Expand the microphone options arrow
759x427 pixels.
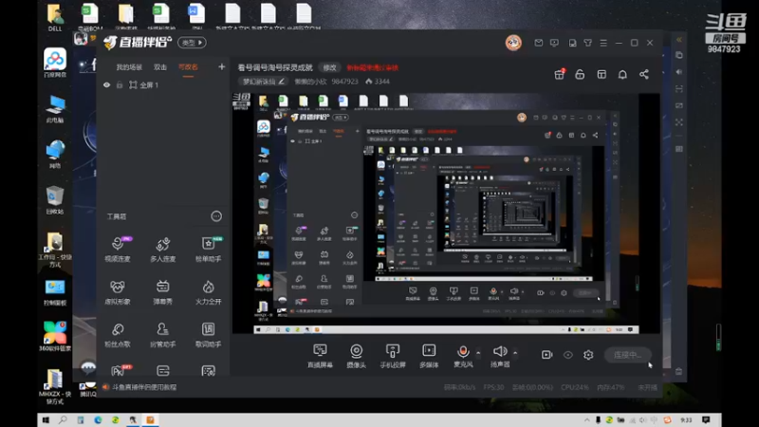pyautogui.click(x=478, y=352)
